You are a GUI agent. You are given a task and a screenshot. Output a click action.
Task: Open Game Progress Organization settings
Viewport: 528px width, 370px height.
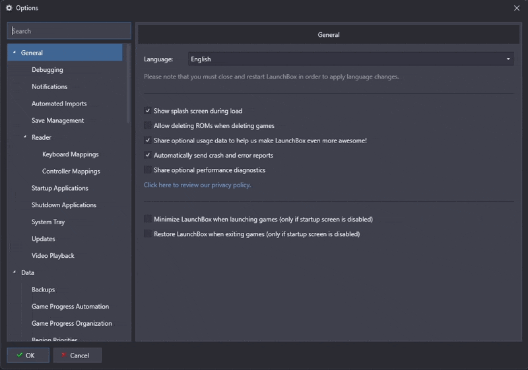coord(72,323)
